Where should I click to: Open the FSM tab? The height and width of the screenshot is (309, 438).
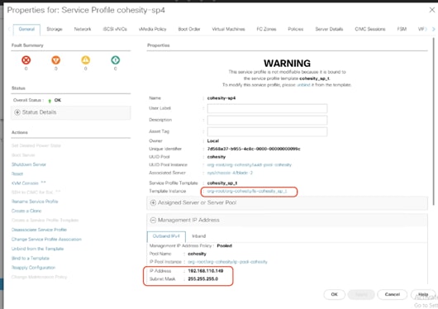coord(402,29)
